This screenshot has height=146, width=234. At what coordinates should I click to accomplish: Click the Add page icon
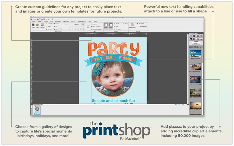(x=88, y=26)
